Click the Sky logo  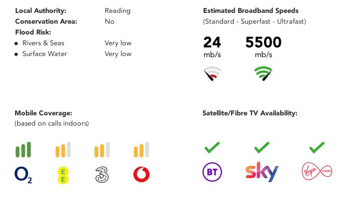click(x=262, y=172)
